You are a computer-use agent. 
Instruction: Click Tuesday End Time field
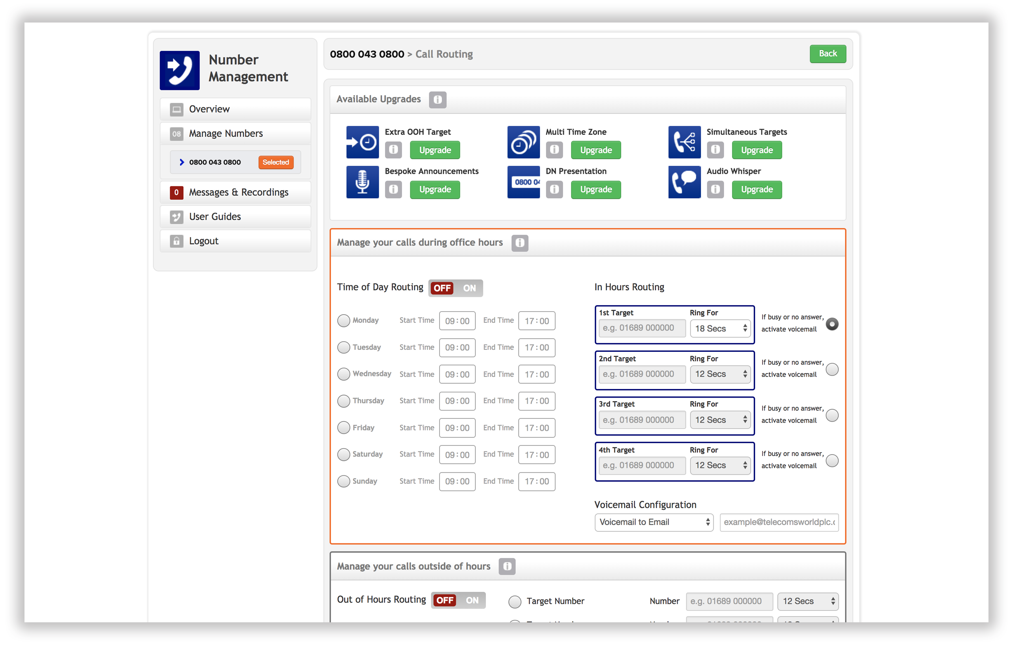coord(537,347)
